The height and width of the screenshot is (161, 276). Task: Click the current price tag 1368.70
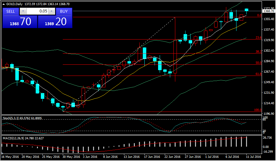pos(269,11)
